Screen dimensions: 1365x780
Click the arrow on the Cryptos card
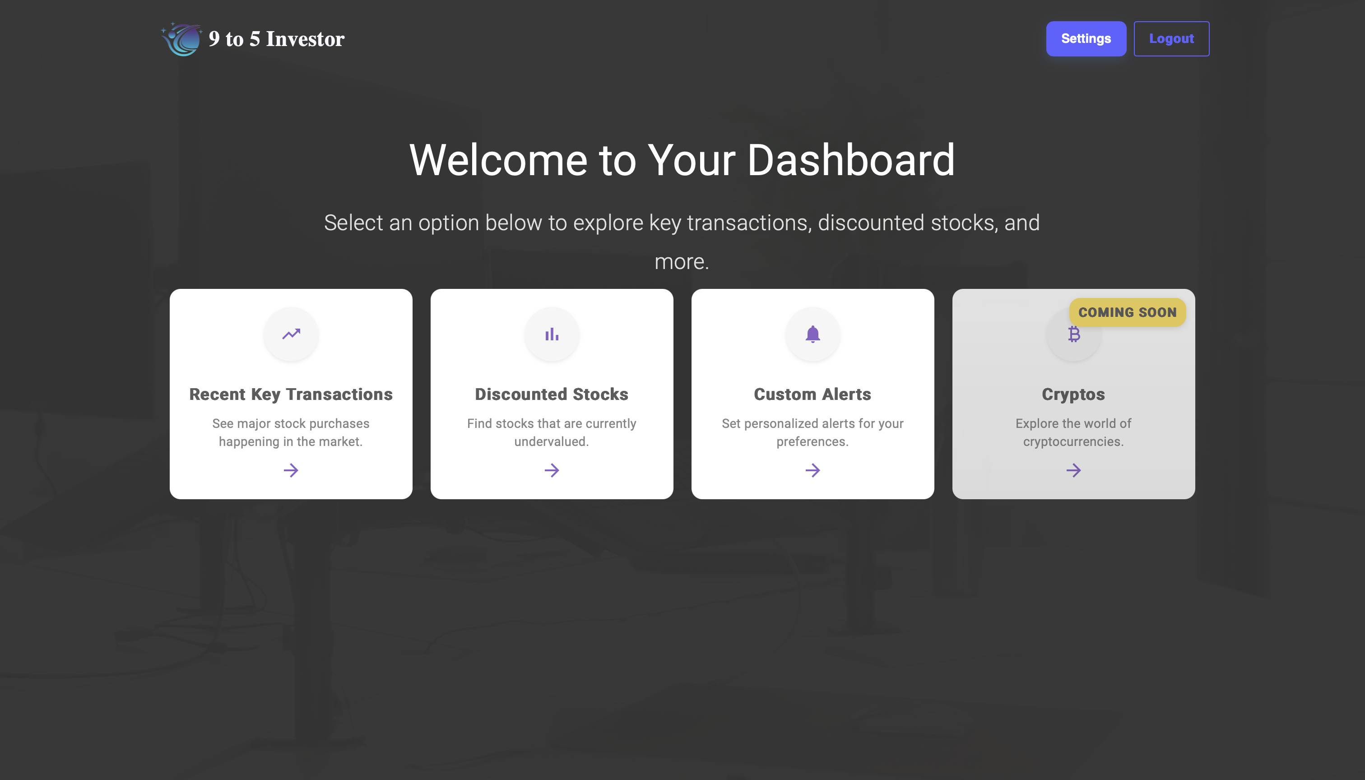[1072, 470]
